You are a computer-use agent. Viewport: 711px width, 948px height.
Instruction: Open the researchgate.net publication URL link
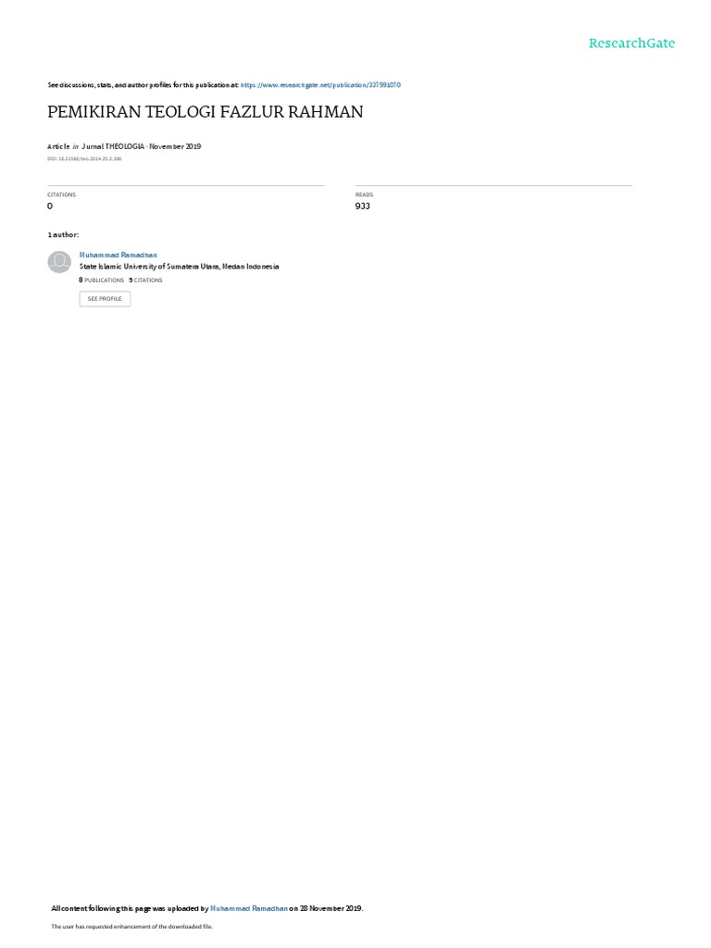(x=320, y=85)
